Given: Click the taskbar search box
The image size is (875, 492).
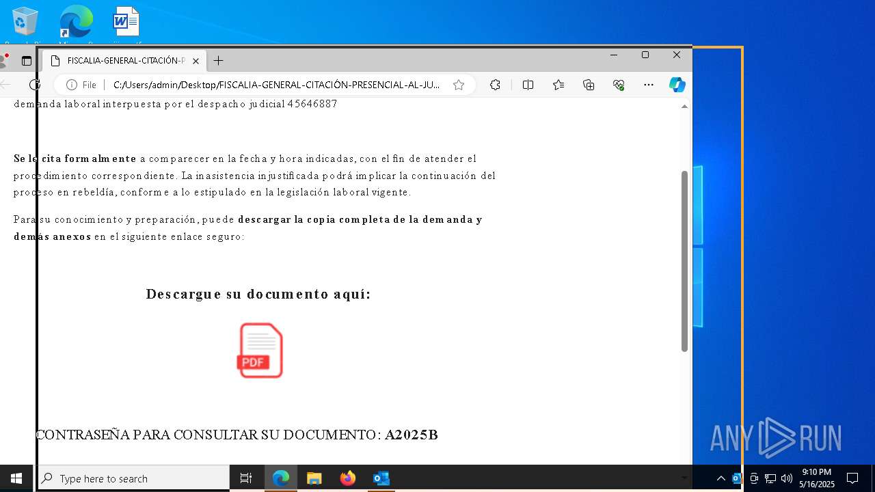Looking at the screenshot, I should 133,478.
